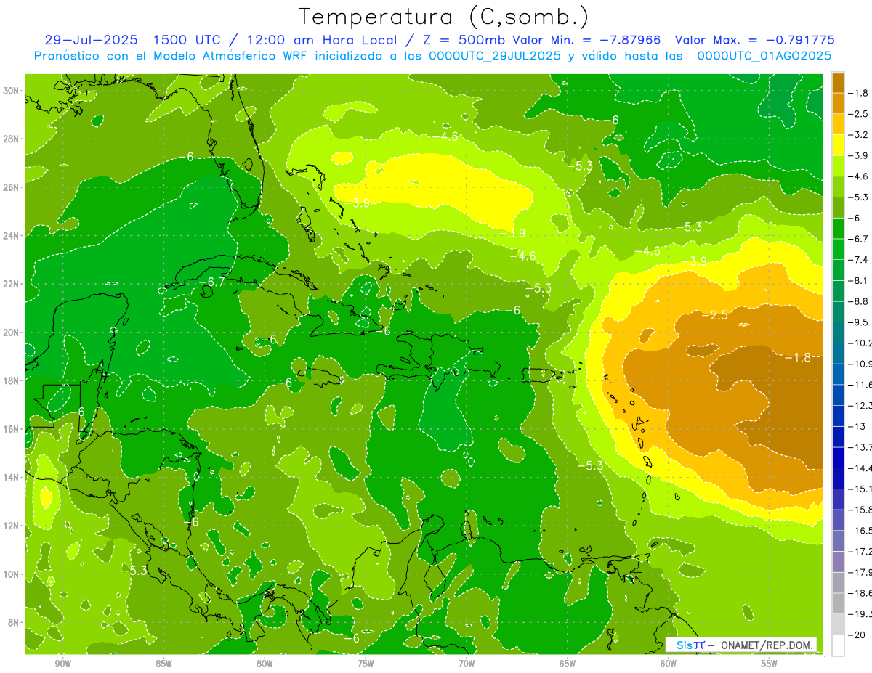Click the '0000UTC_01AGO2025' valid-until time
The height and width of the screenshot is (673, 872).
(x=764, y=56)
